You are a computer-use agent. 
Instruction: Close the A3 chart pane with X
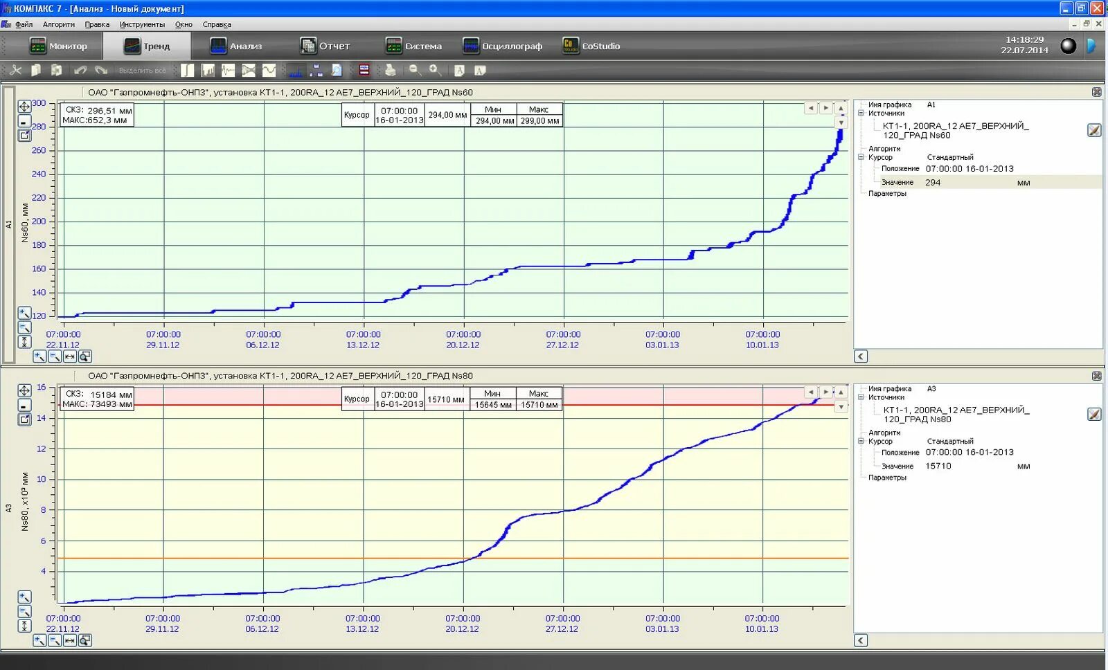tap(1097, 376)
